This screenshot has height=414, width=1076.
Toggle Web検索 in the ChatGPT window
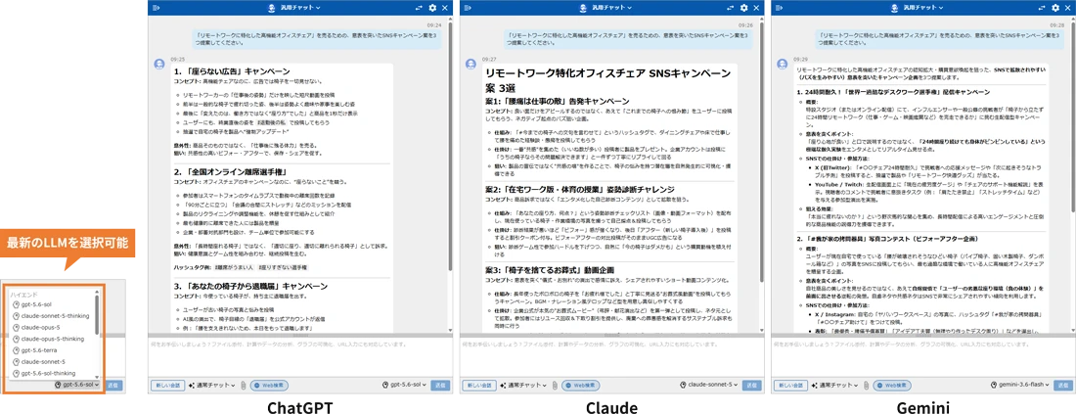pyautogui.click(x=269, y=386)
